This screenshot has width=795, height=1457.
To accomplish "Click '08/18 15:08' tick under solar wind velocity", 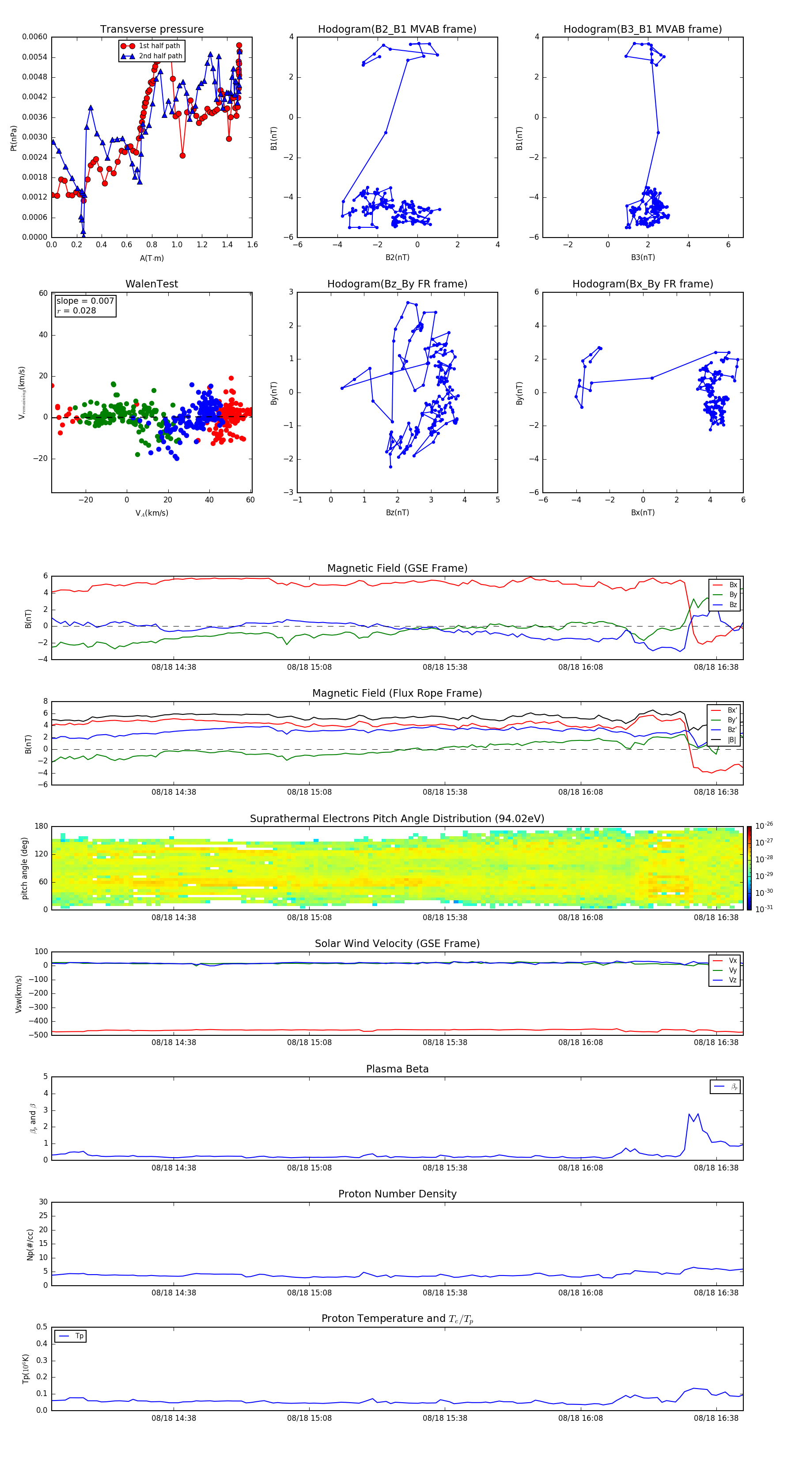I will coord(310,1042).
